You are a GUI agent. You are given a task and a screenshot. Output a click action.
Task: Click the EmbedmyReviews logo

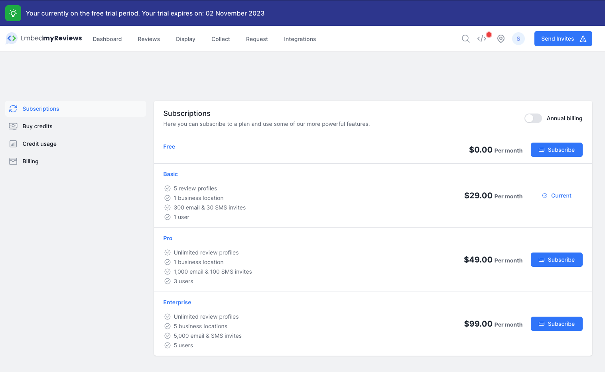(44, 38)
